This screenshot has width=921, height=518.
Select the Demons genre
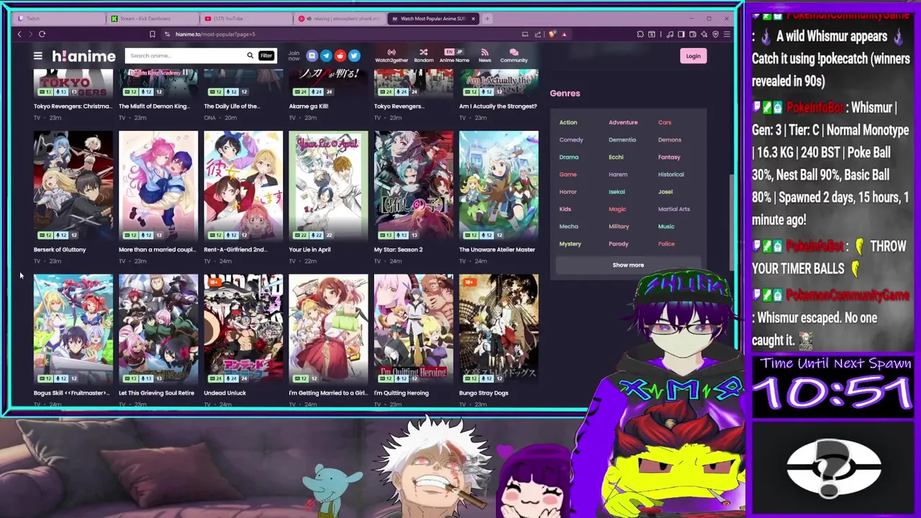point(669,140)
